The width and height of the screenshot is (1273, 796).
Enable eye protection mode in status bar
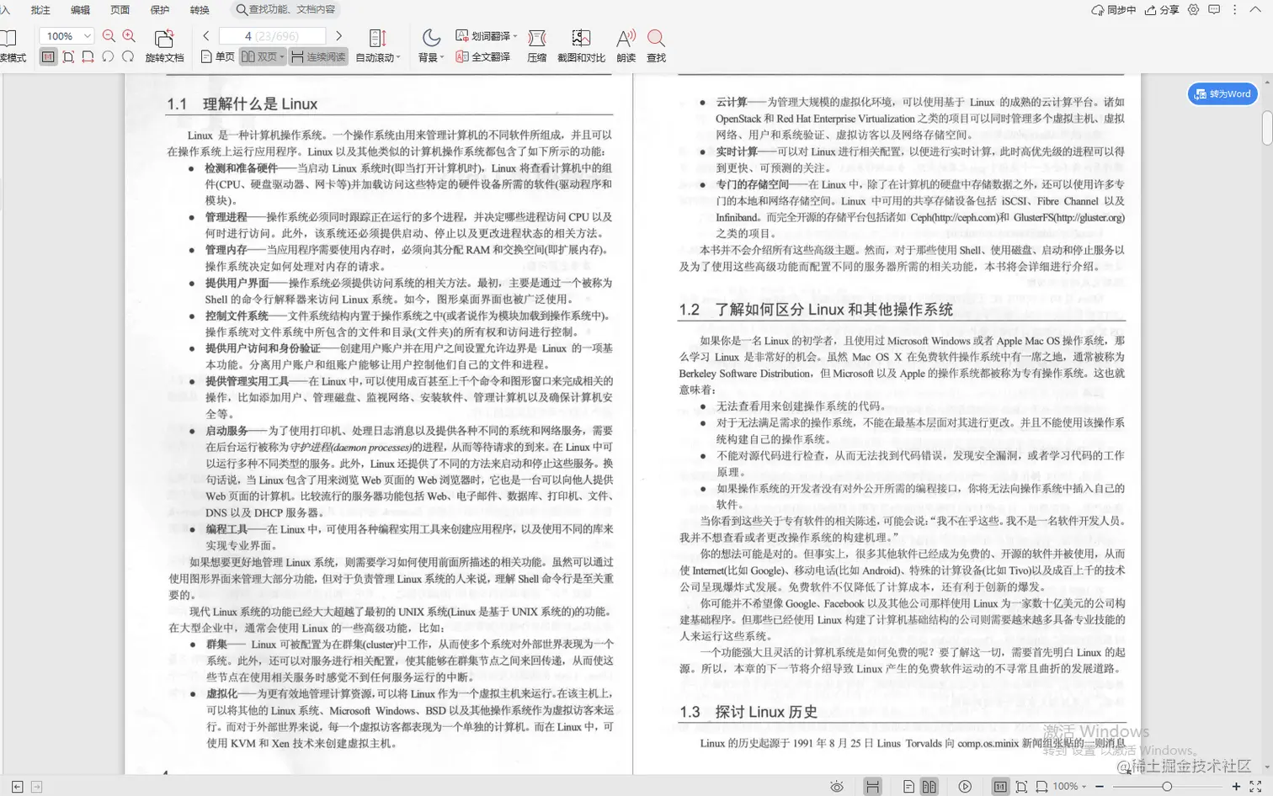(836, 786)
